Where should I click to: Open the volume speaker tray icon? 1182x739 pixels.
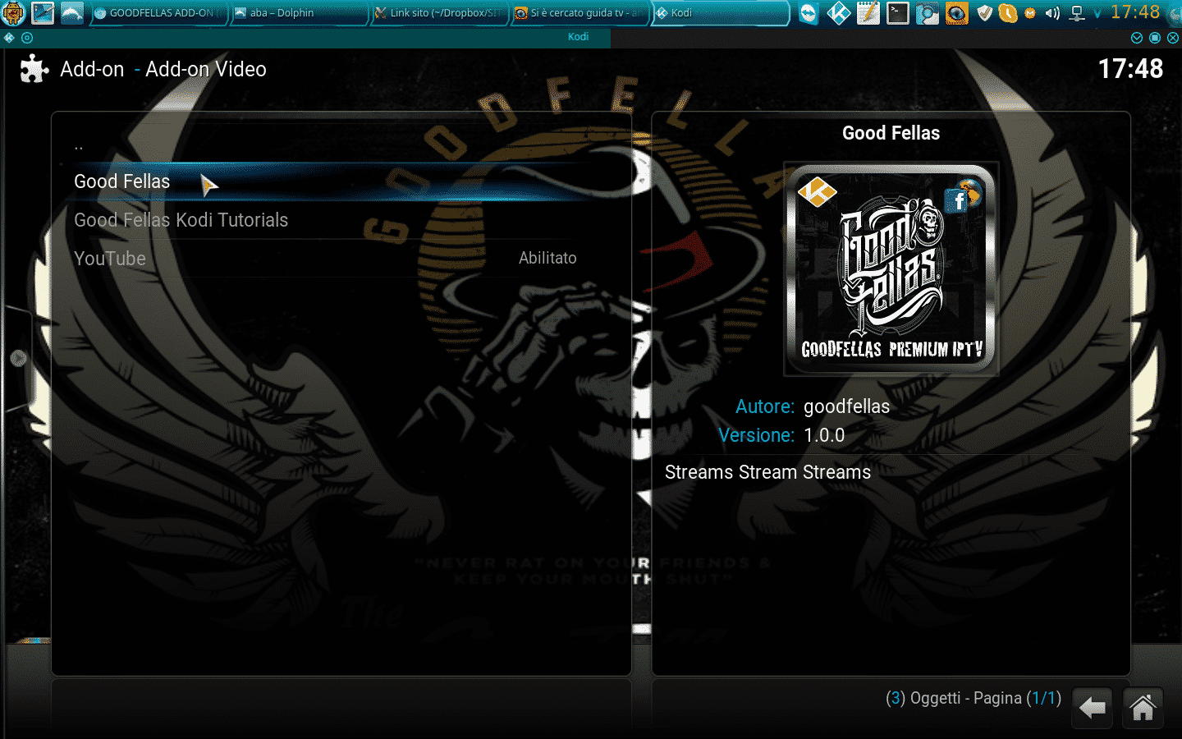[x=1053, y=13]
